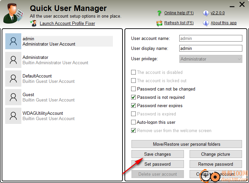Click the info icon beside v2.2.0.0
Image resolution: width=249 pixels, height=183 pixels.
tap(206, 13)
